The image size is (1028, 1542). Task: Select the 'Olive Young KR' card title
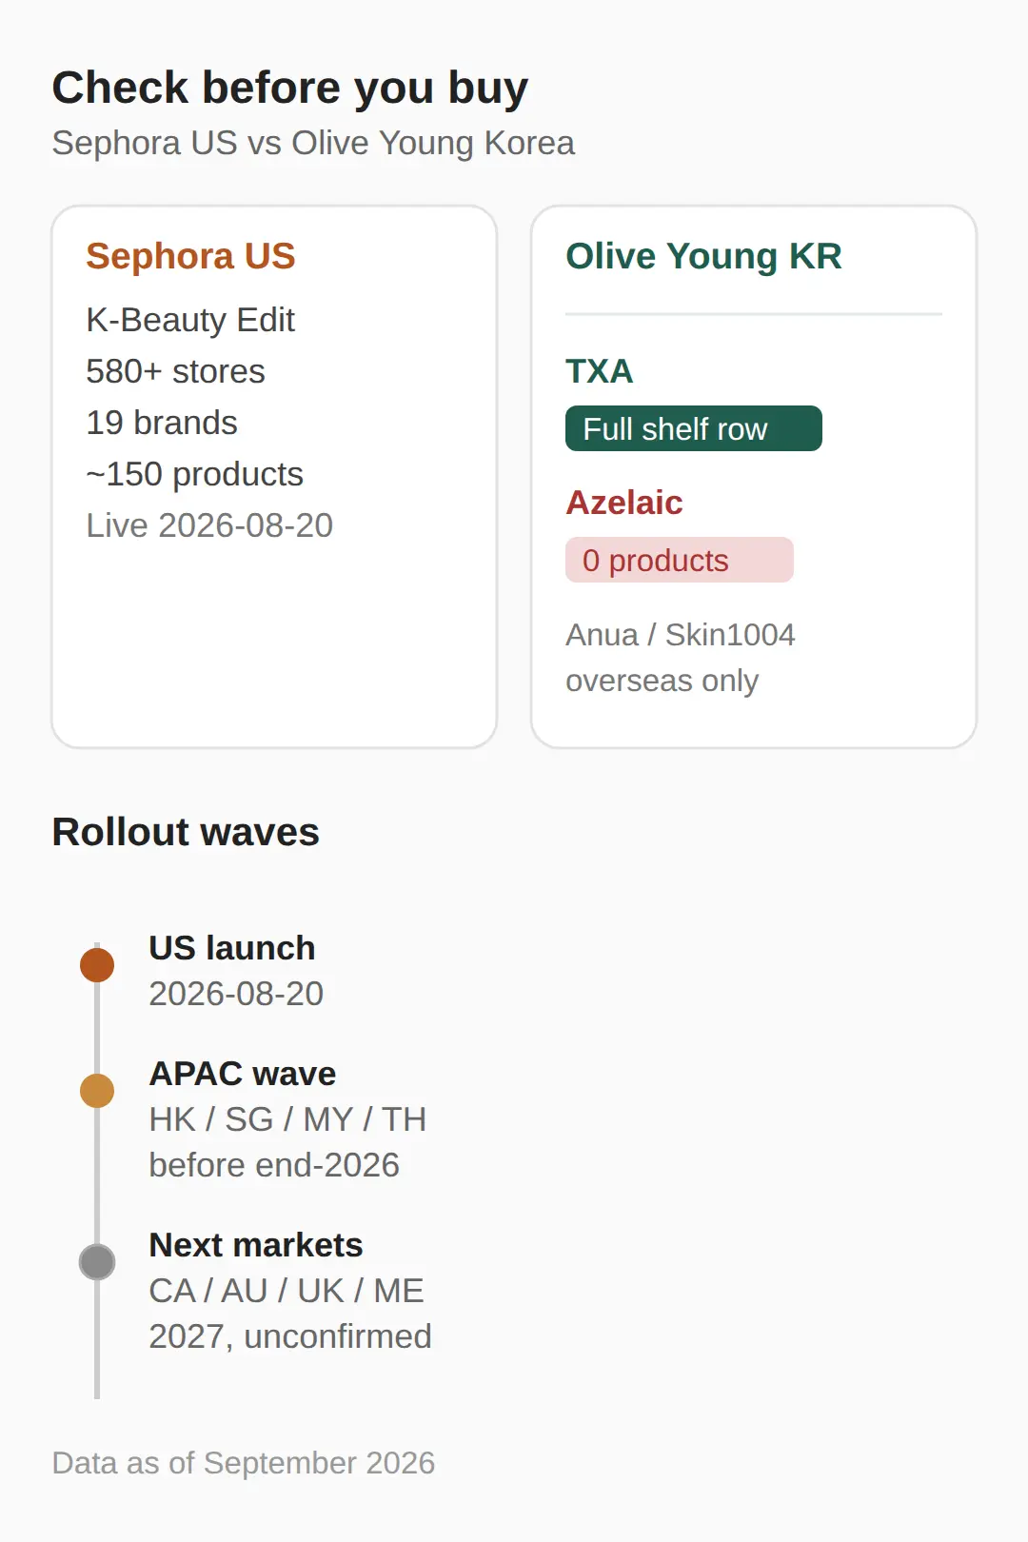tap(703, 257)
